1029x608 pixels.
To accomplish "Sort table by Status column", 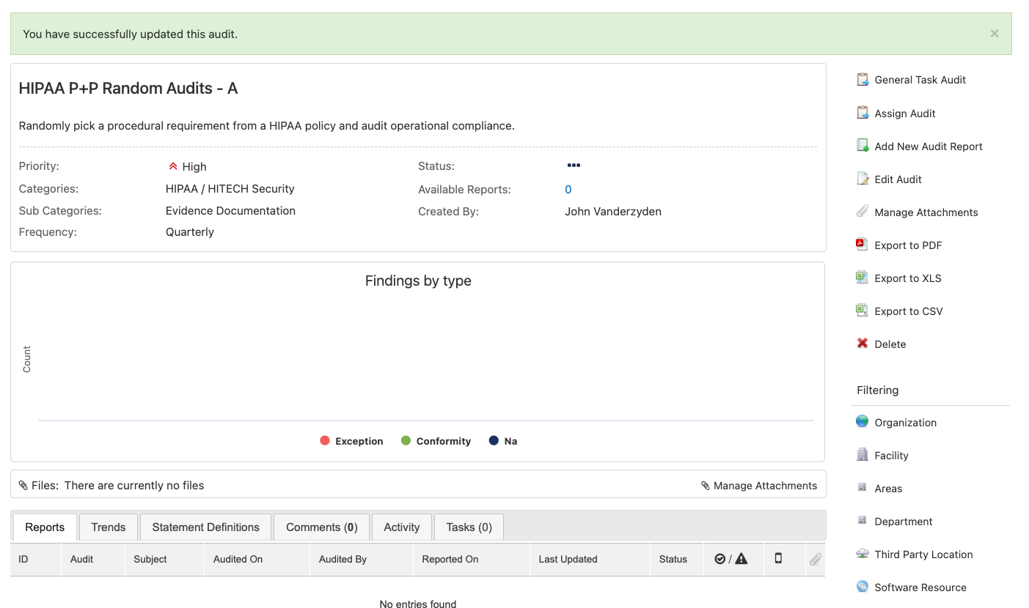I will [673, 559].
